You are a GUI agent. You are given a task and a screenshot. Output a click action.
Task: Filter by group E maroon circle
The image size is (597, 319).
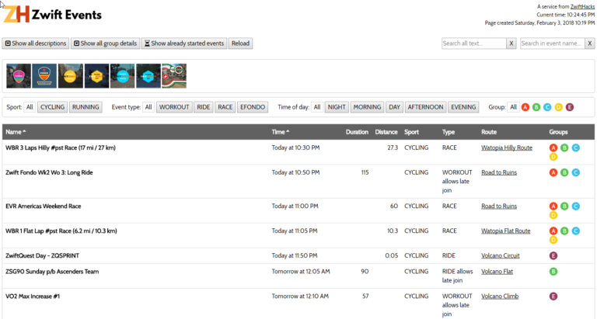coord(570,107)
